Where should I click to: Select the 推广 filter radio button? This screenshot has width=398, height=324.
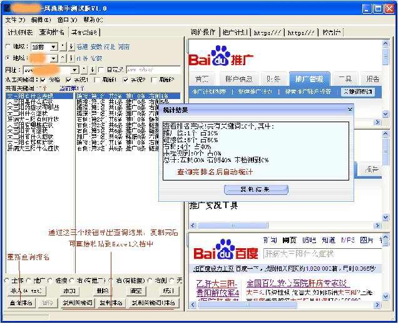[x=29, y=281]
